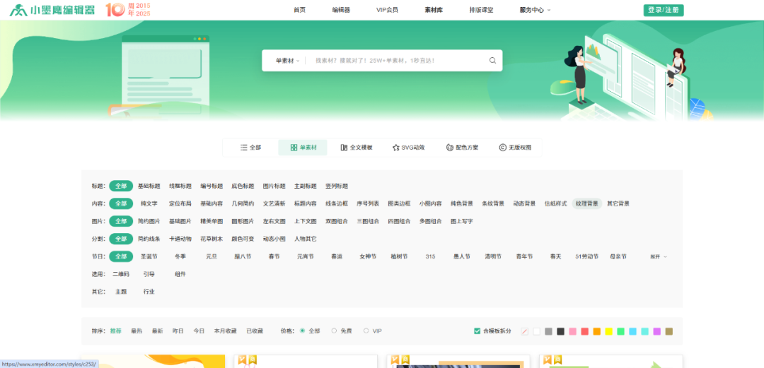Choose 二维码 in the 选用 row
The width and height of the screenshot is (764, 368).
point(121,274)
